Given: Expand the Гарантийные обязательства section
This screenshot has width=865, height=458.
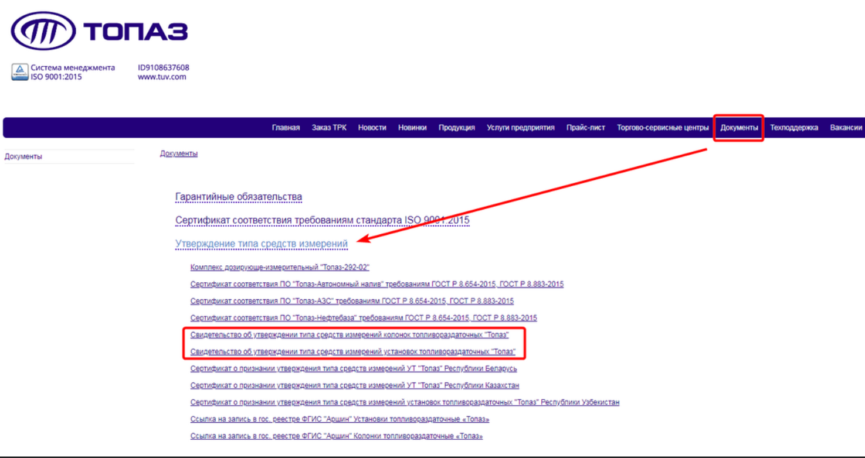Looking at the screenshot, I should [x=239, y=197].
